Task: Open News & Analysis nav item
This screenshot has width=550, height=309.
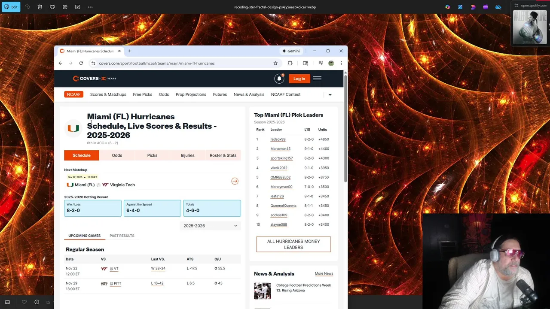Action: 249,94
